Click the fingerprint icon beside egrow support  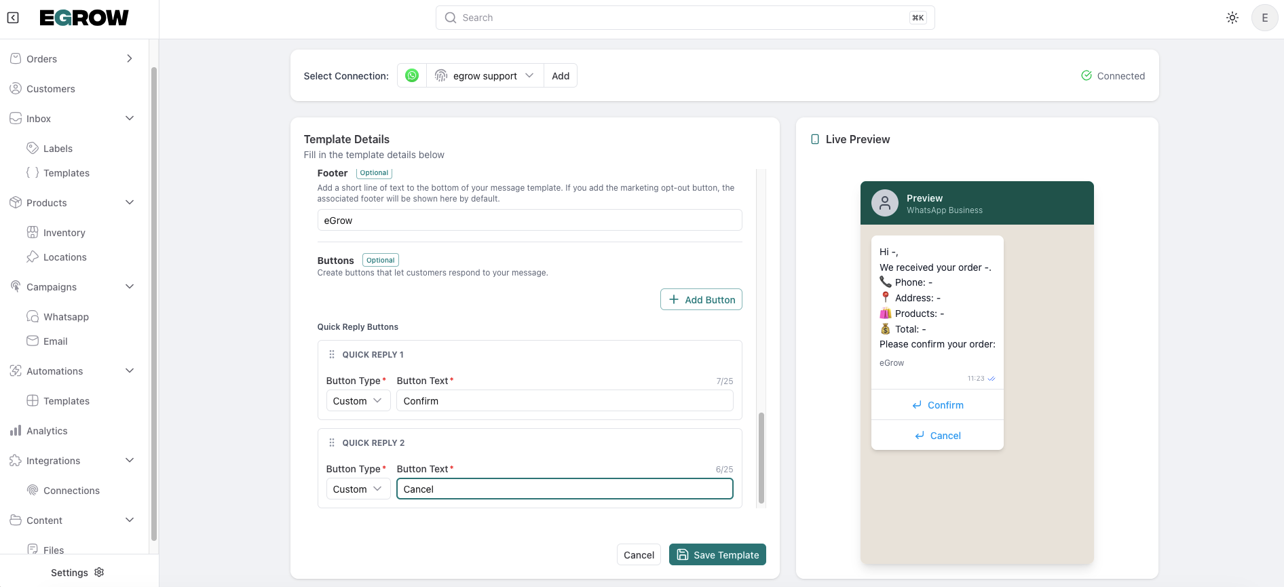pos(441,75)
